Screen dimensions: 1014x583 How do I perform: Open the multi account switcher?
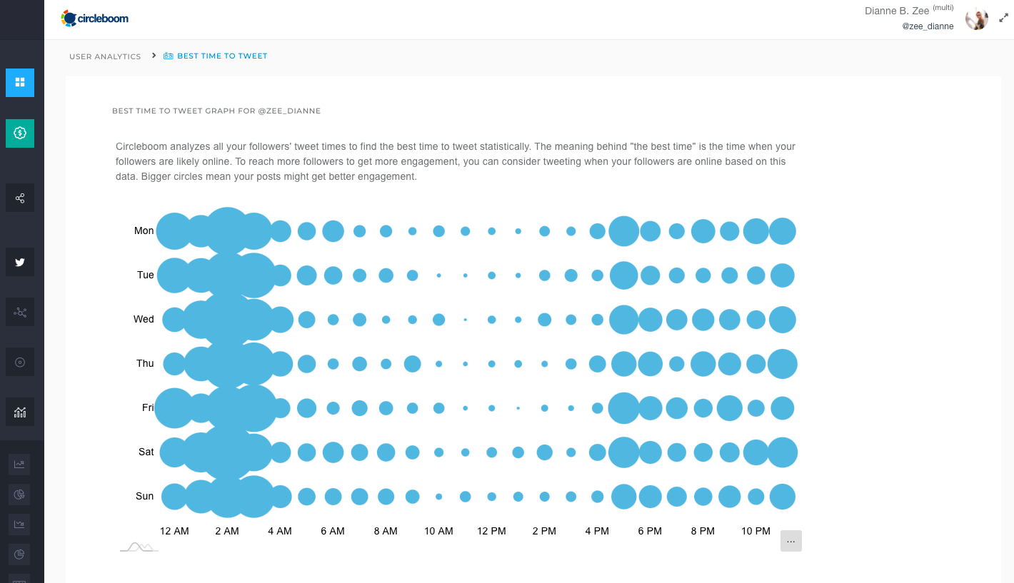[x=945, y=7]
